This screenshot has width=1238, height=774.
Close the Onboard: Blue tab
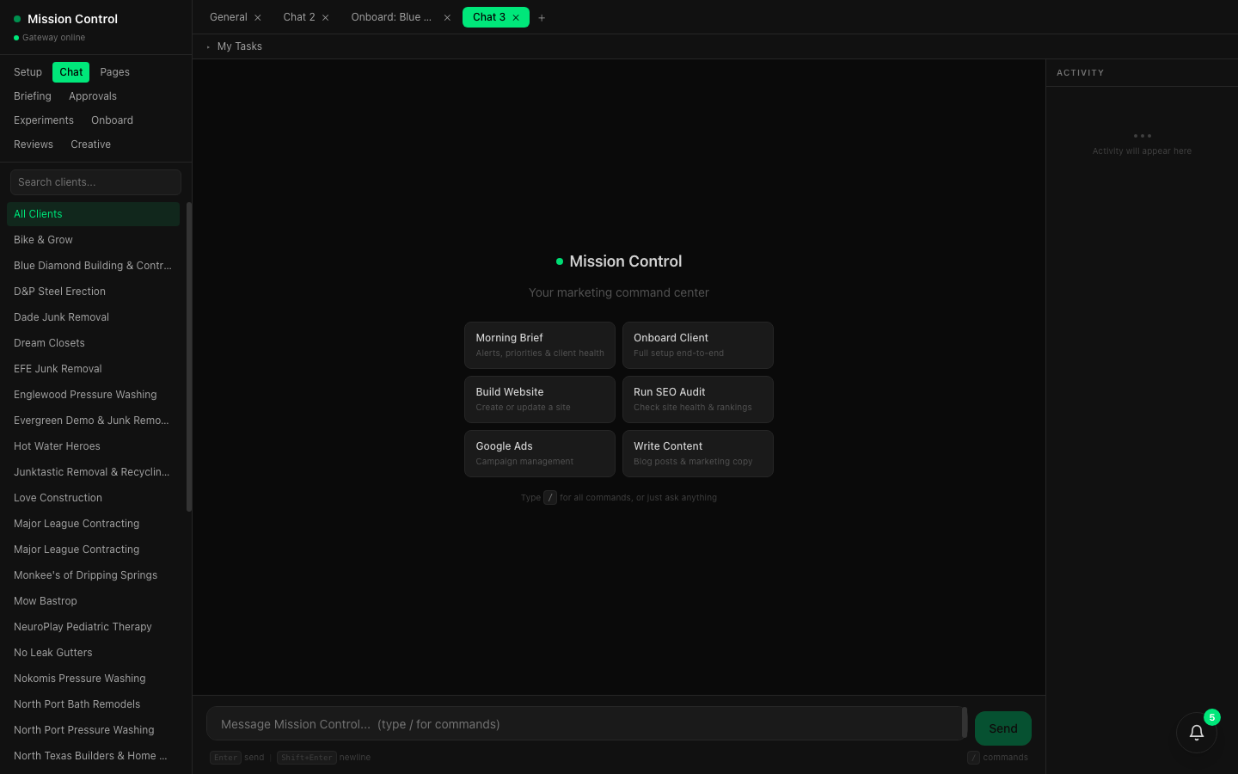coord(447,17)
